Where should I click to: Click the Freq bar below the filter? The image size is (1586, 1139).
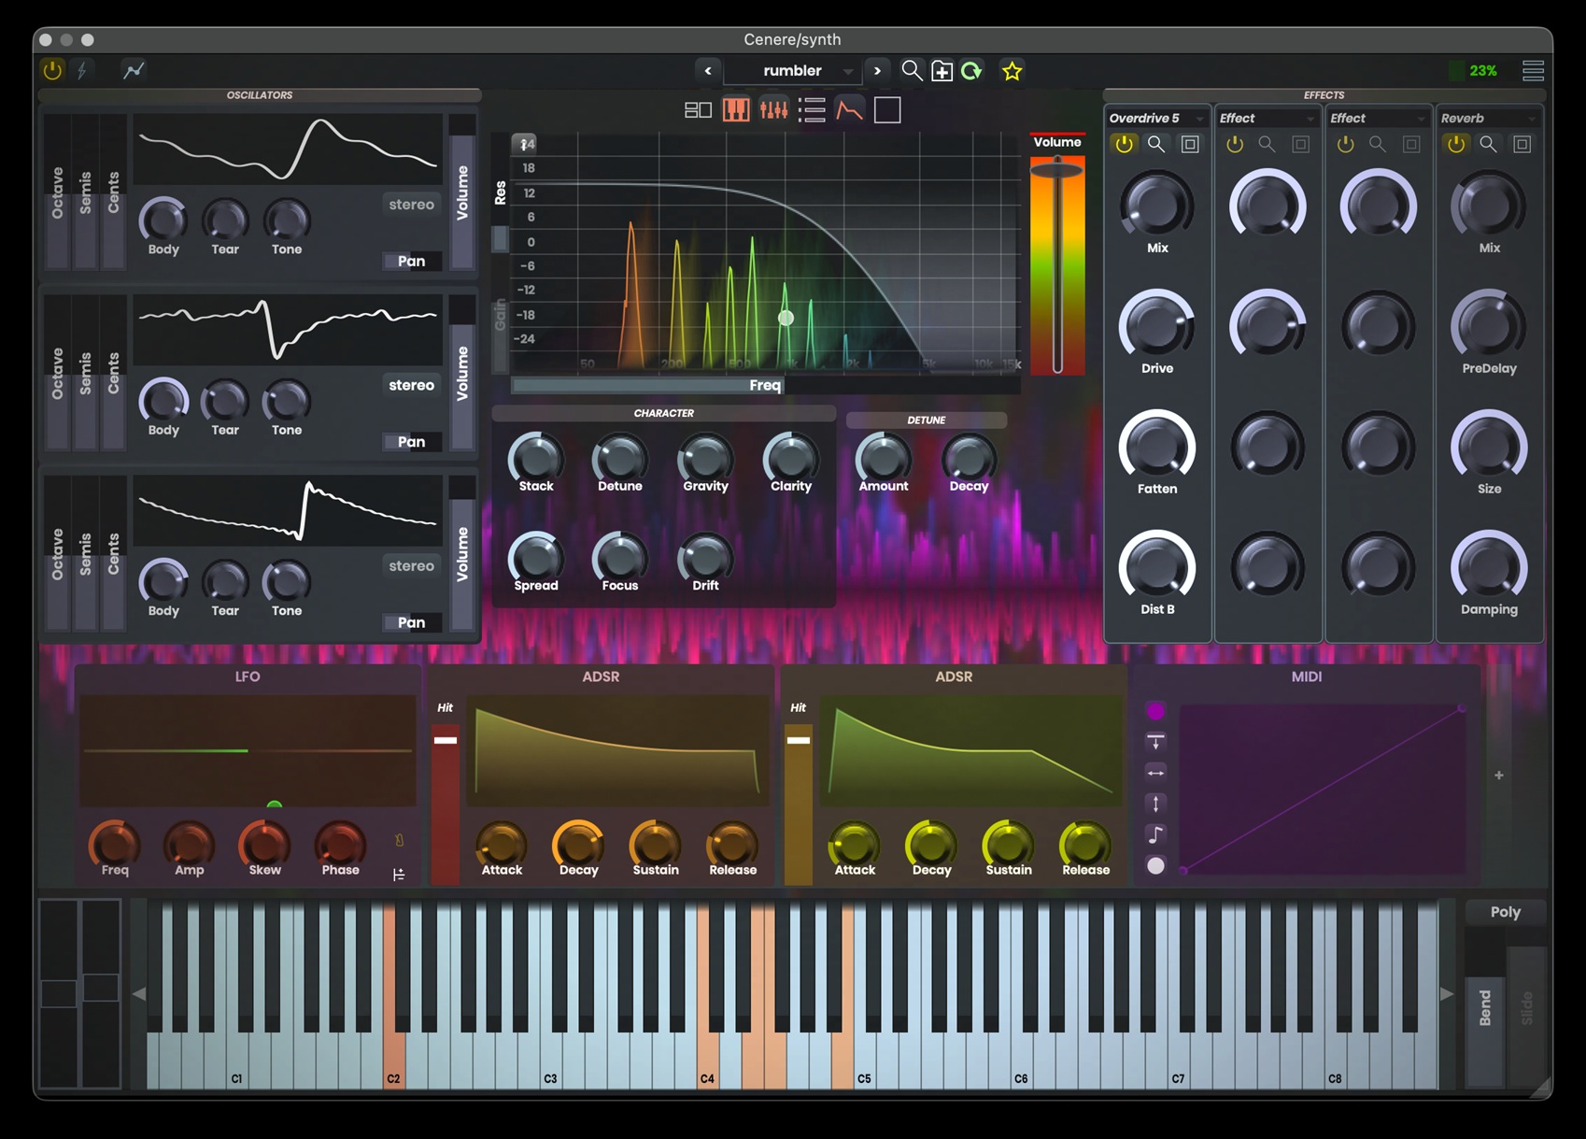pos(765,385)
